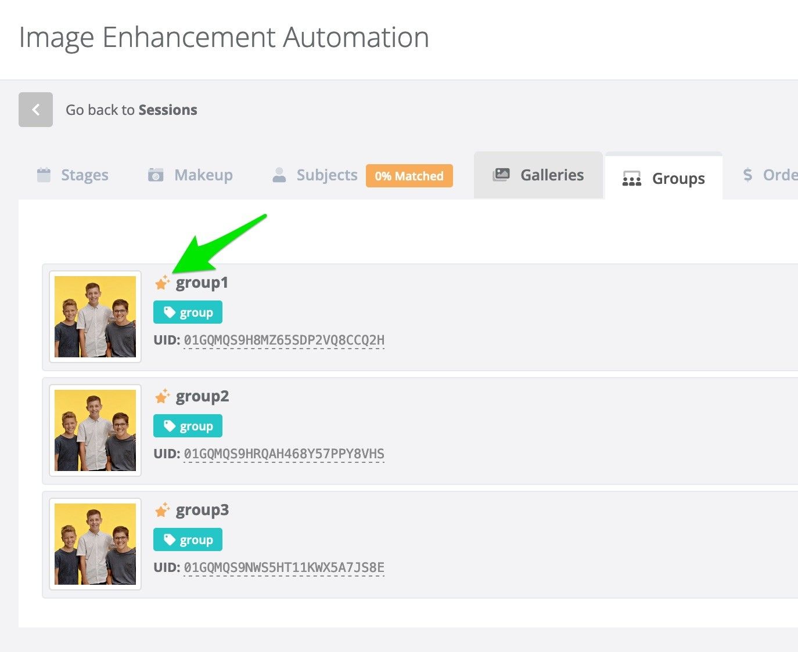Click the people icon on Groups tab
This screenshot has width=798, height=652.
pos(632,179)
